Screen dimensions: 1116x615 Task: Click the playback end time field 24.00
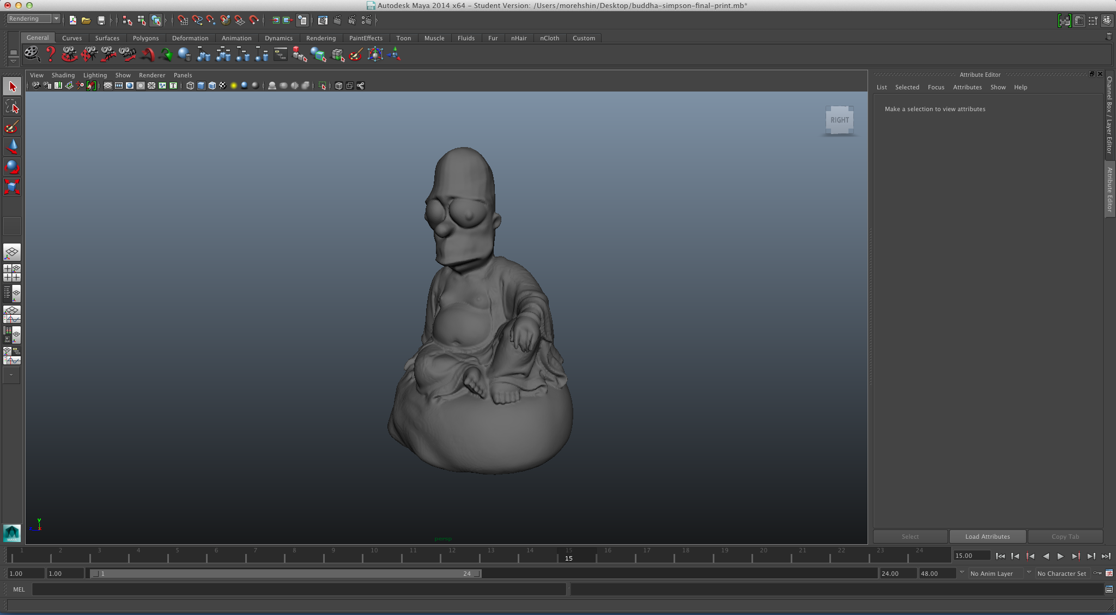(898, 574)
